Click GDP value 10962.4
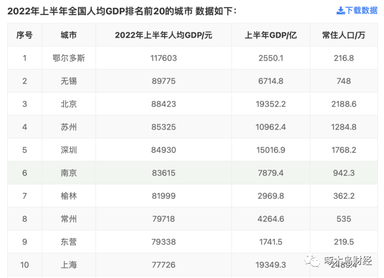 [x=271, y=127]
